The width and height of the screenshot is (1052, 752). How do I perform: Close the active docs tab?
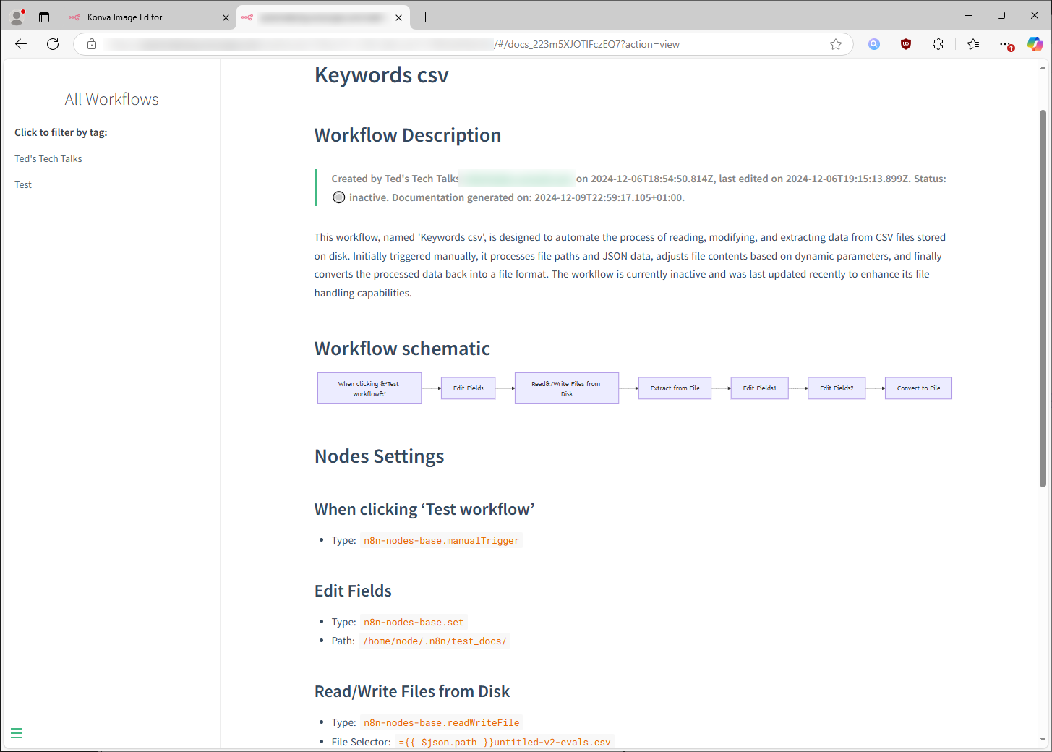point(398,17)
